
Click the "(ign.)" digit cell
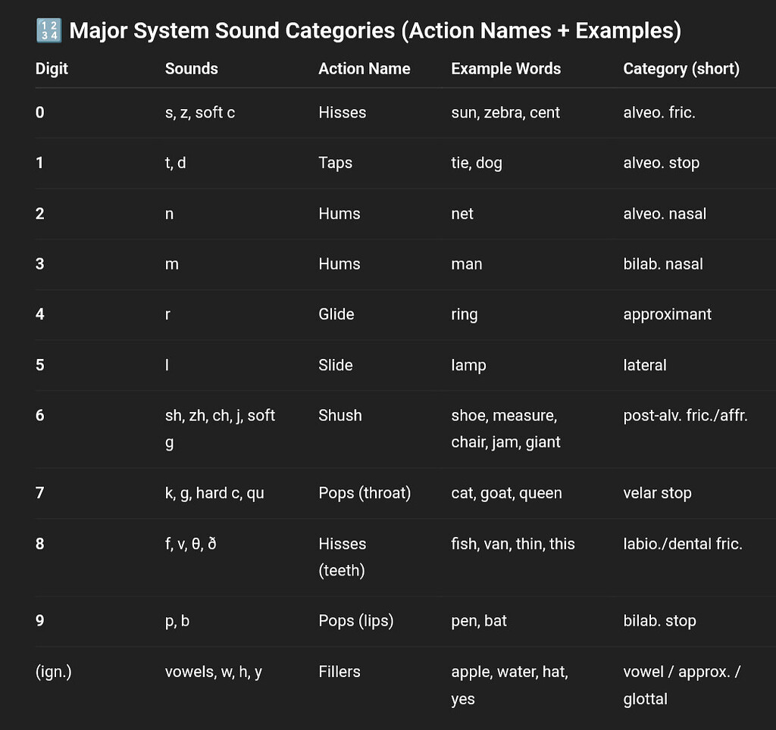click(54, 672)
